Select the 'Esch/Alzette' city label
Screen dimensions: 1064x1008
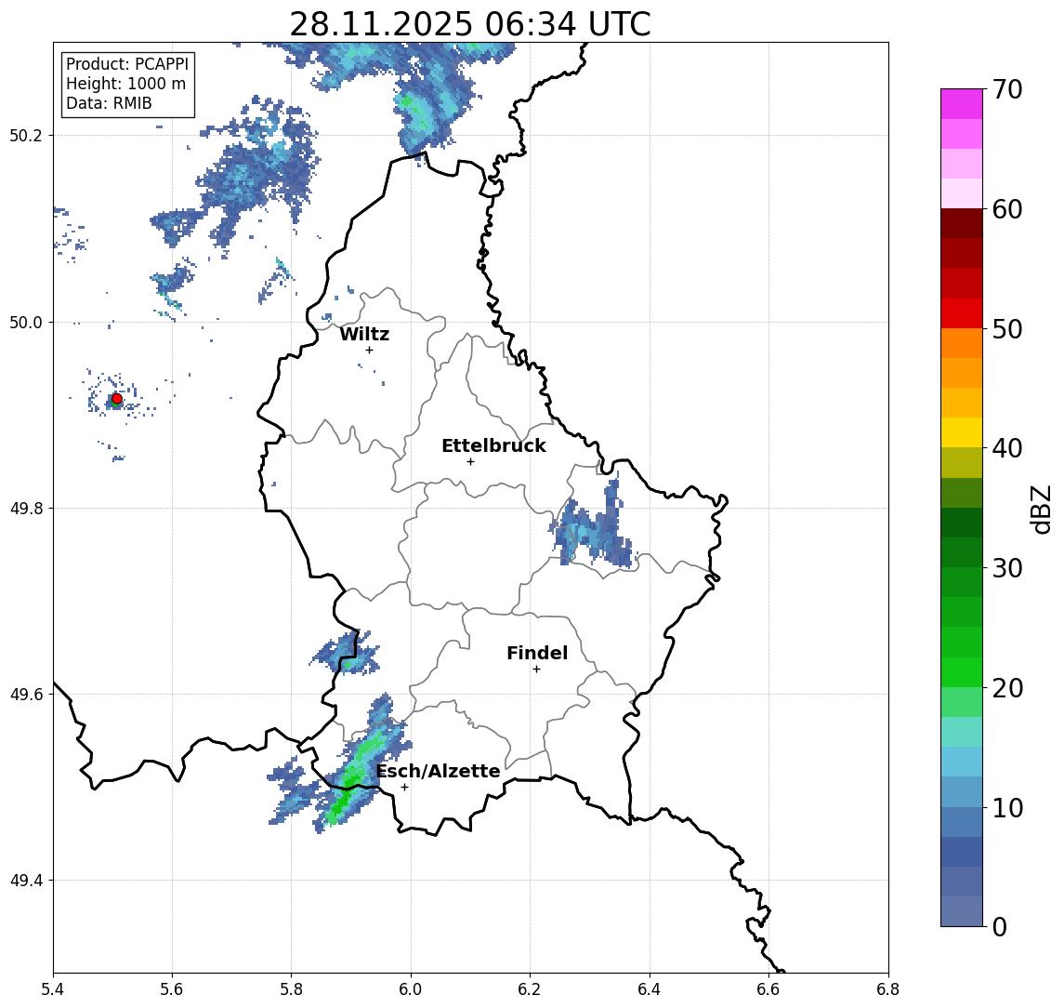pos(438,771)
